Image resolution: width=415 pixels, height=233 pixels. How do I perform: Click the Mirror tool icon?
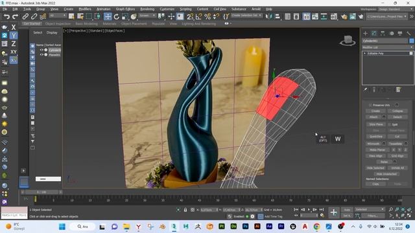pyautogui.click(x=268, y=17)
